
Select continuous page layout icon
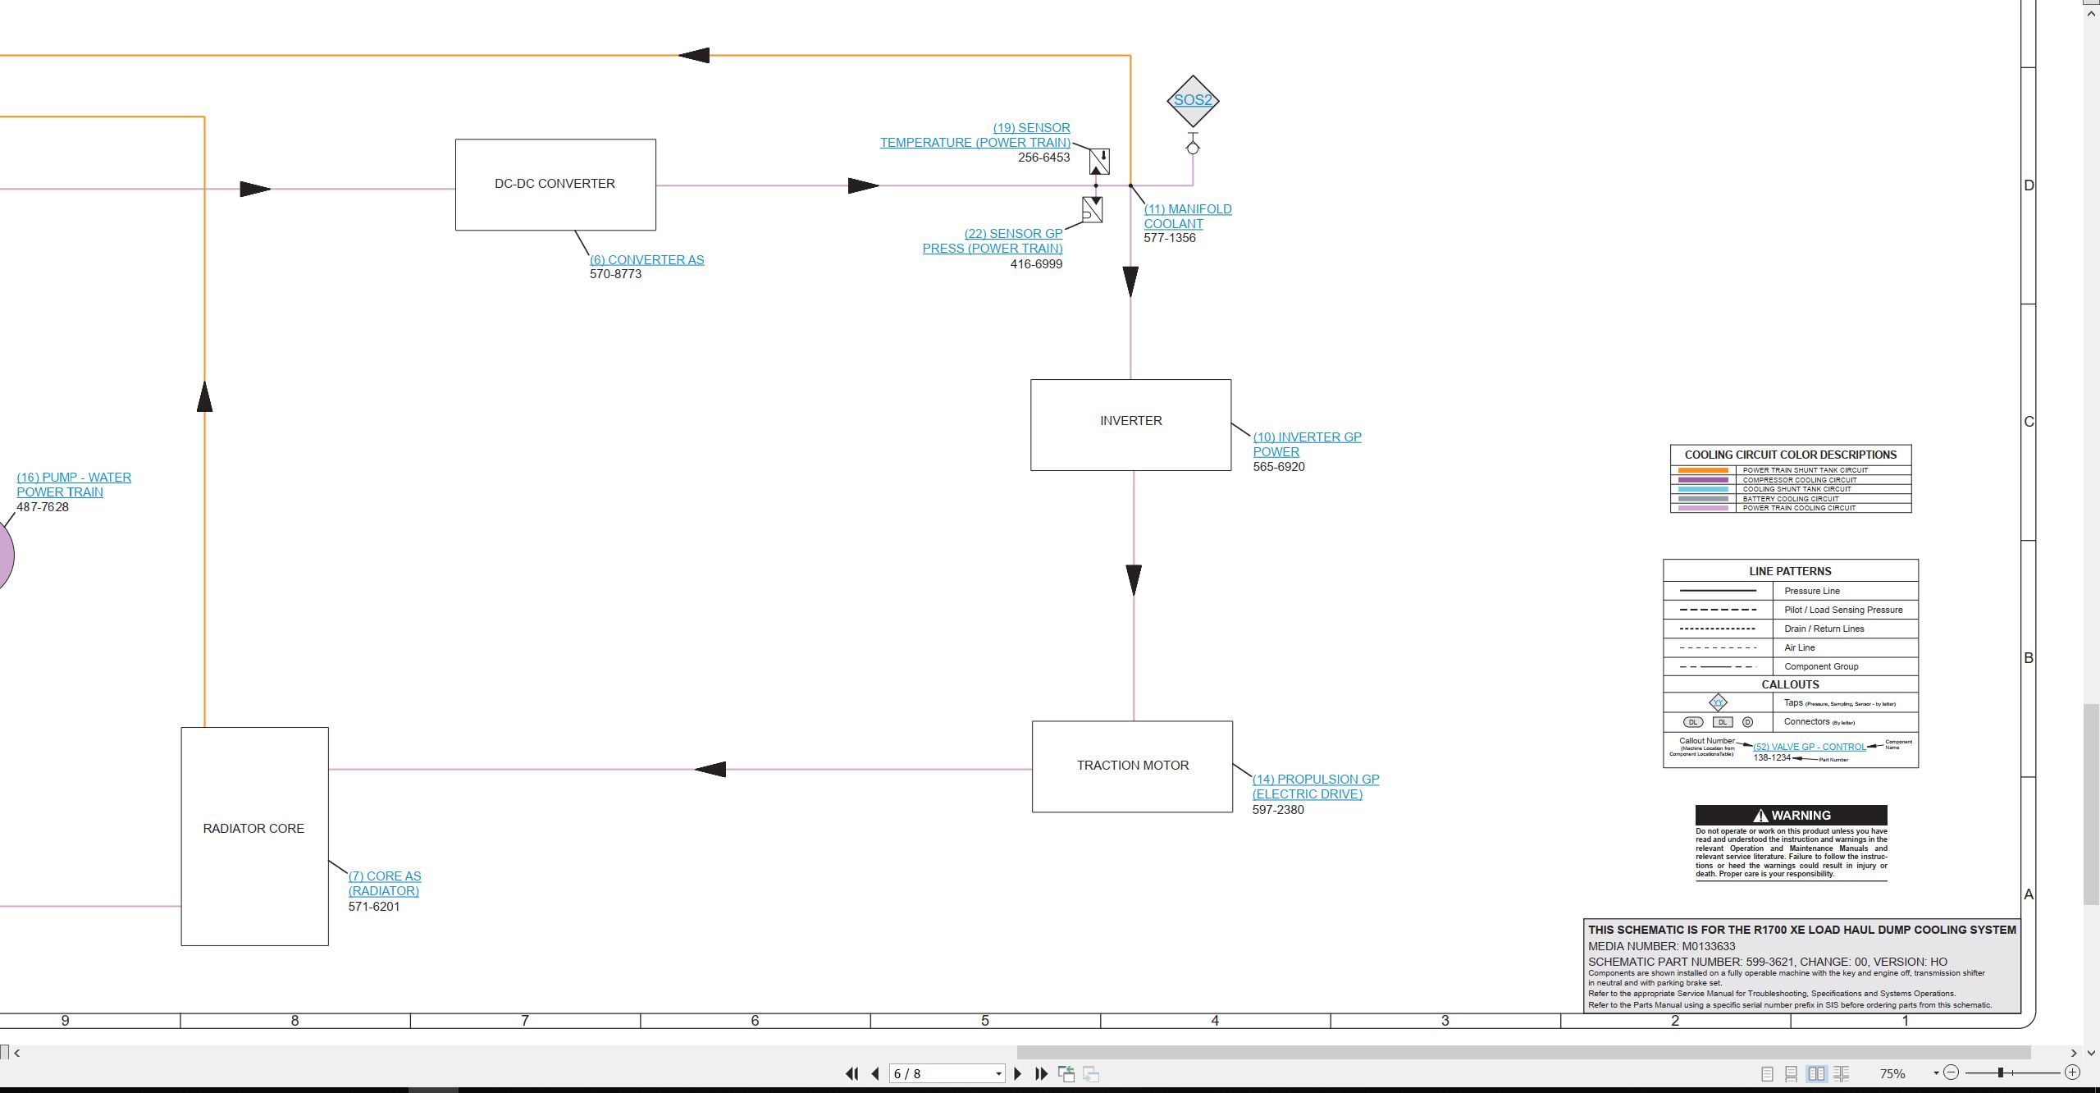(x=1792, y=1073)
